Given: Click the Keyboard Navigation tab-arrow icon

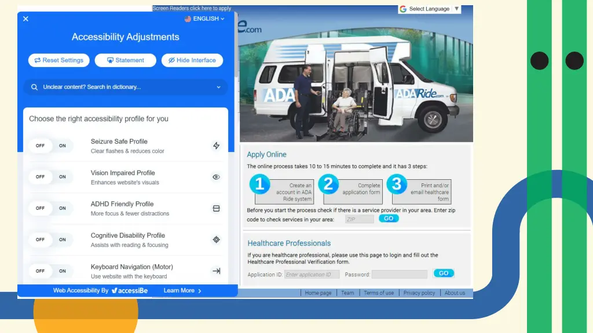Looking at the screenshot, I should click(217, 271).
